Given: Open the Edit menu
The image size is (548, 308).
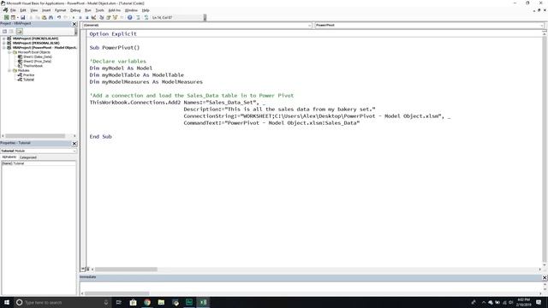Looking at the screenshot, I should point(23,10).
